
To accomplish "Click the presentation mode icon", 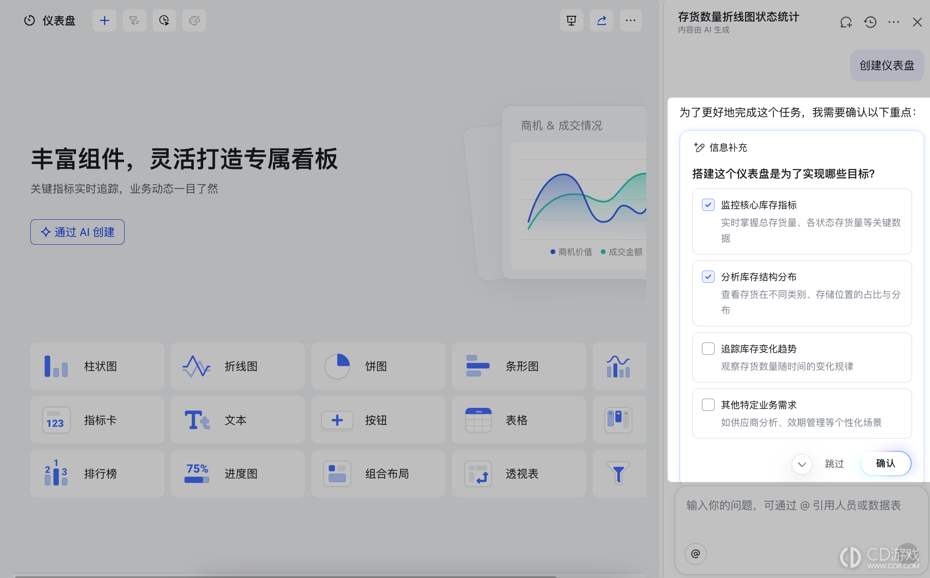I will click(571, 21).
